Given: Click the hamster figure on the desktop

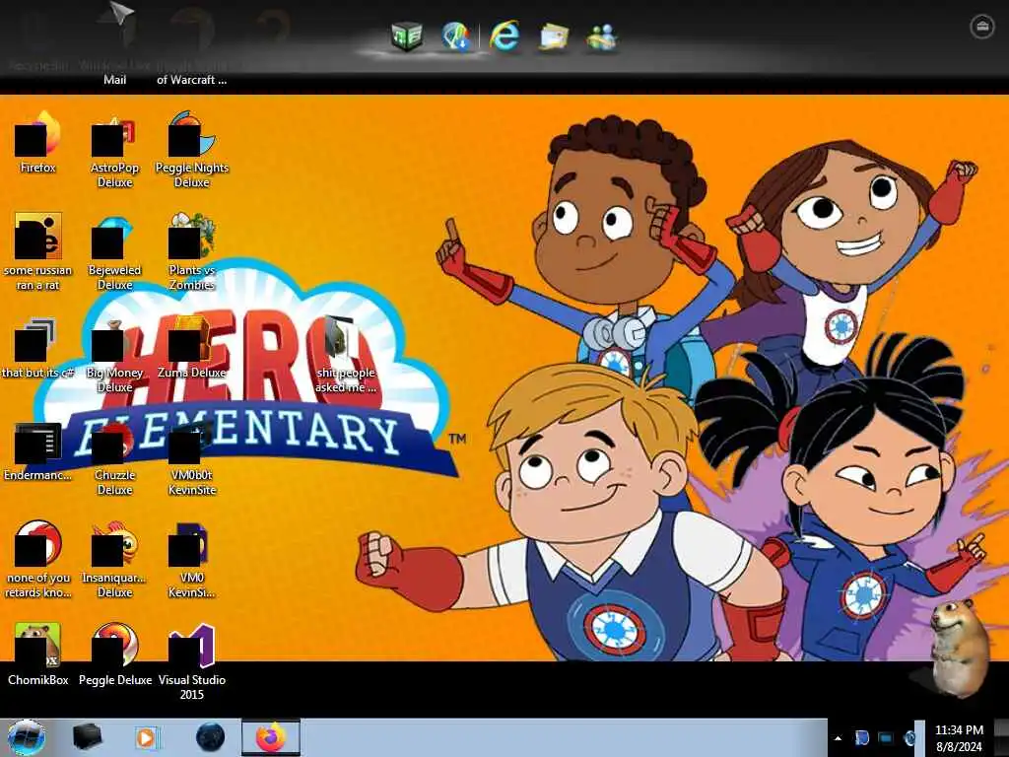Looking at the screenshot, I should pos(960,649).
